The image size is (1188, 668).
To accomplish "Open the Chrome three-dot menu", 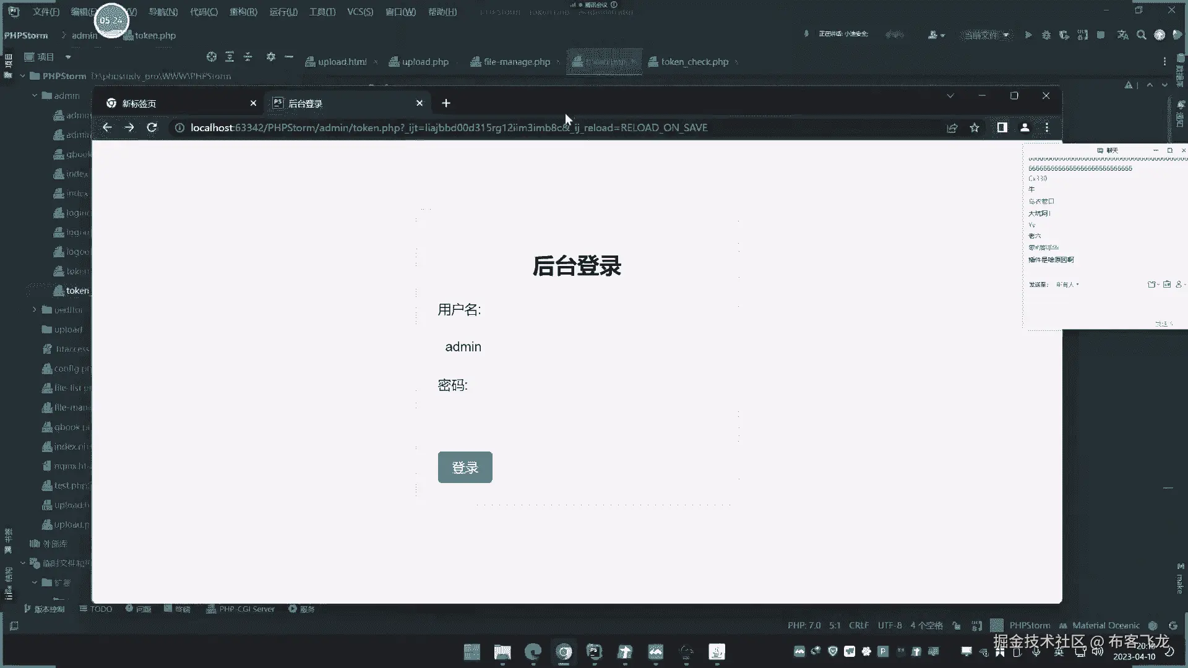I will (1047, 127).
